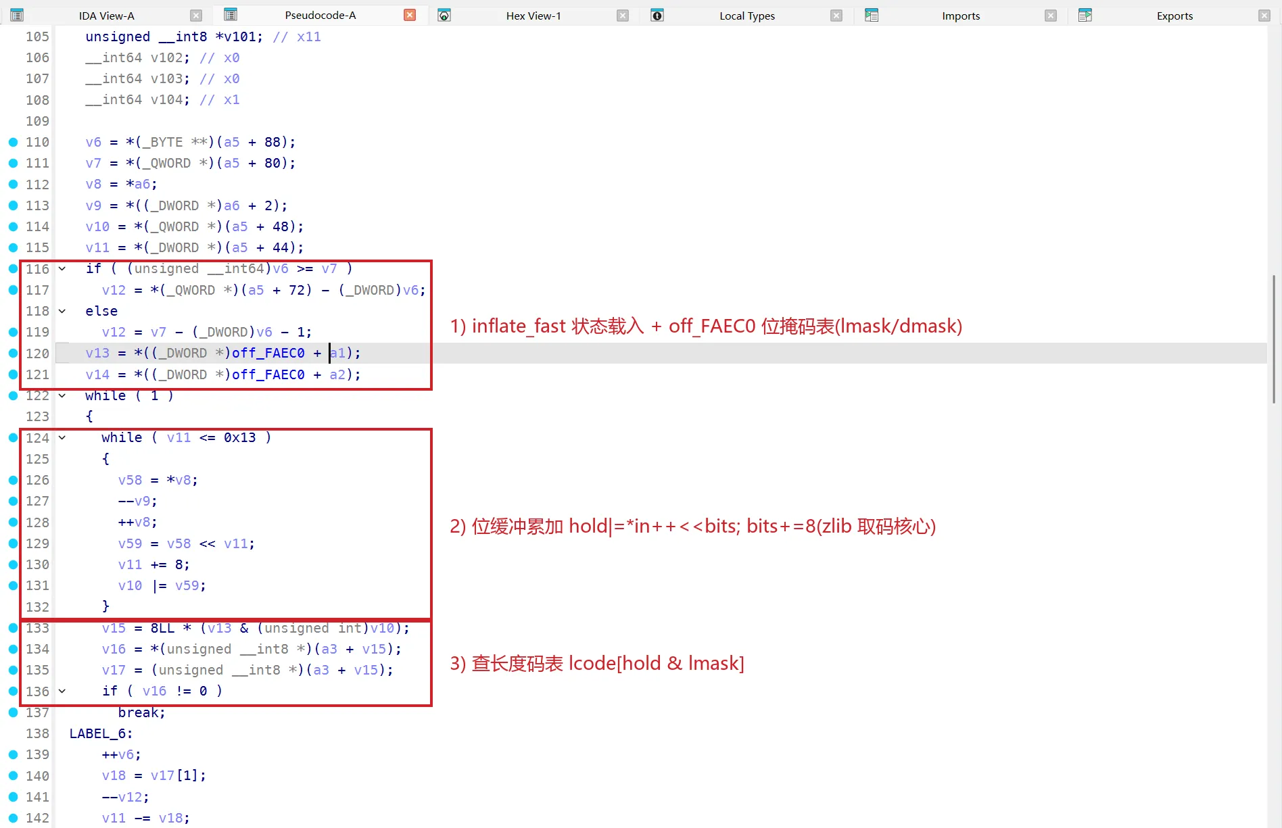Click the Imports tab icon
Viewport: 1282px width, 828px height.
pos(872,15)
